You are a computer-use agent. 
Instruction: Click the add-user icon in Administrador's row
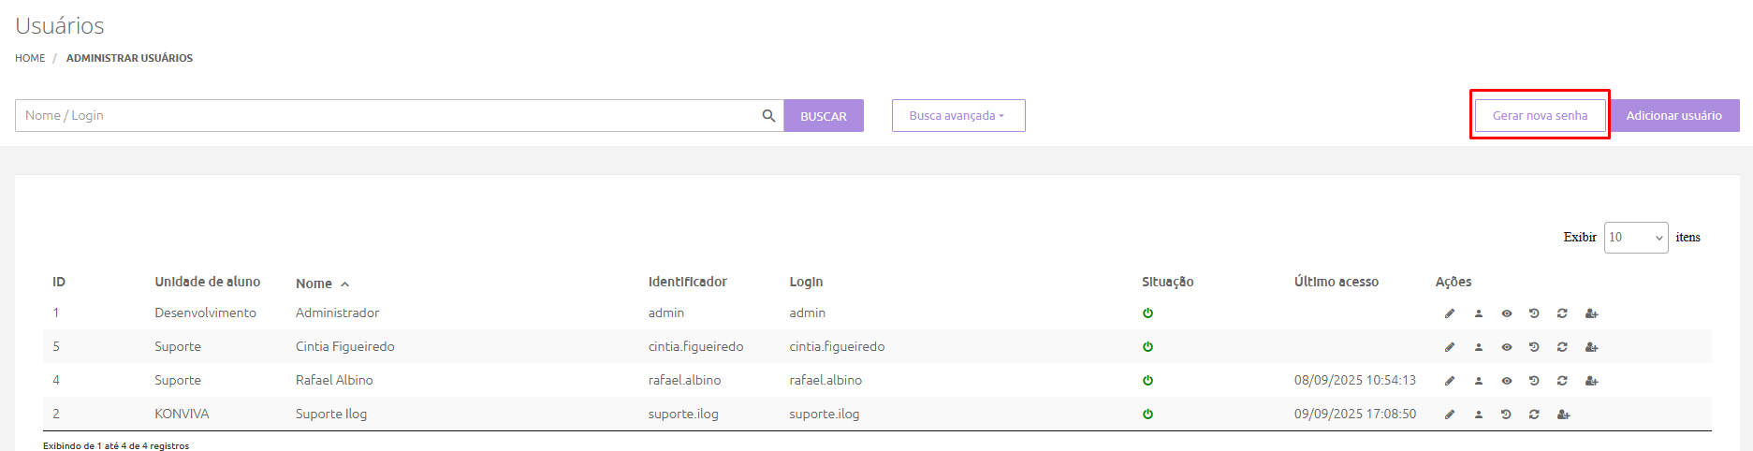(1591, 313)
